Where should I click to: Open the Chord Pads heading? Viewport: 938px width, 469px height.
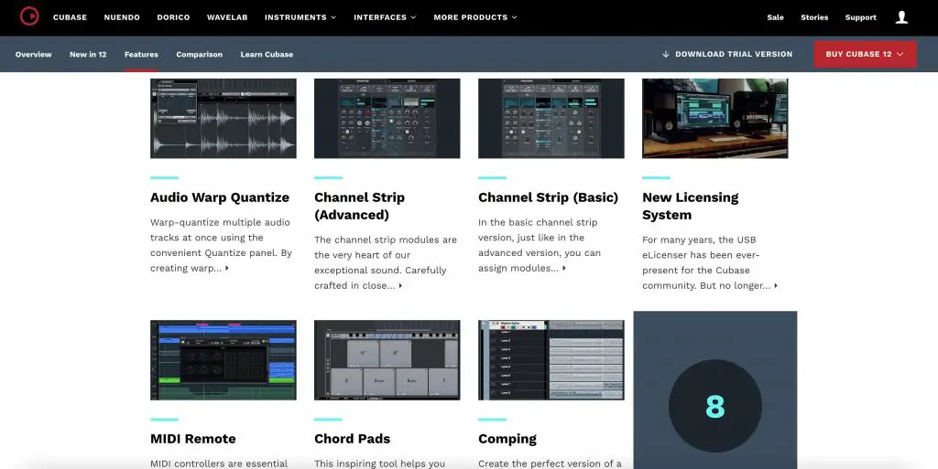pyautogui.click(x=352, y=439)
